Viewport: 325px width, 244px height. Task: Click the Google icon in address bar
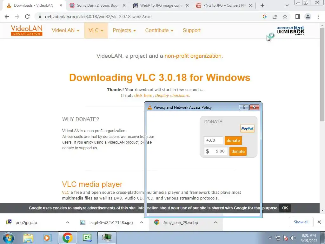click(264, 17)
